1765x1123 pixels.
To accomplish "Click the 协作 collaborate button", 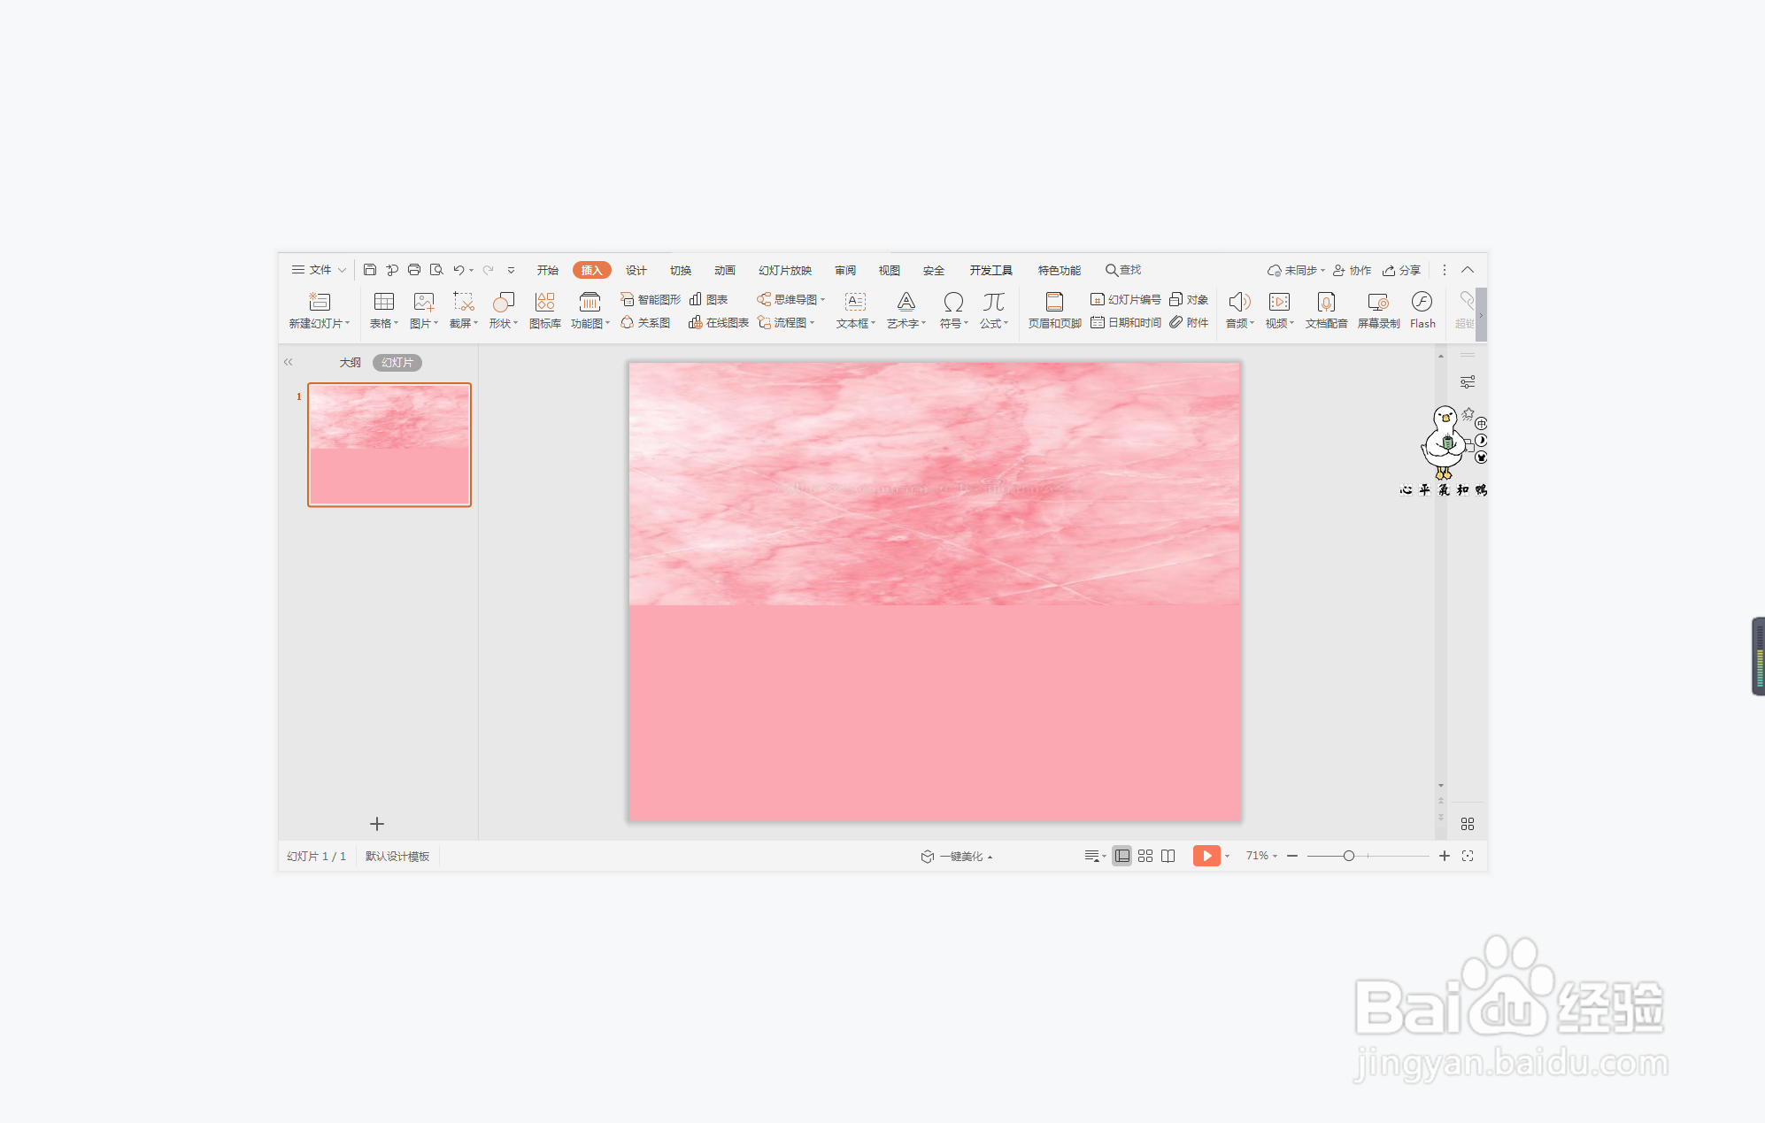I will pos(1353,270).
